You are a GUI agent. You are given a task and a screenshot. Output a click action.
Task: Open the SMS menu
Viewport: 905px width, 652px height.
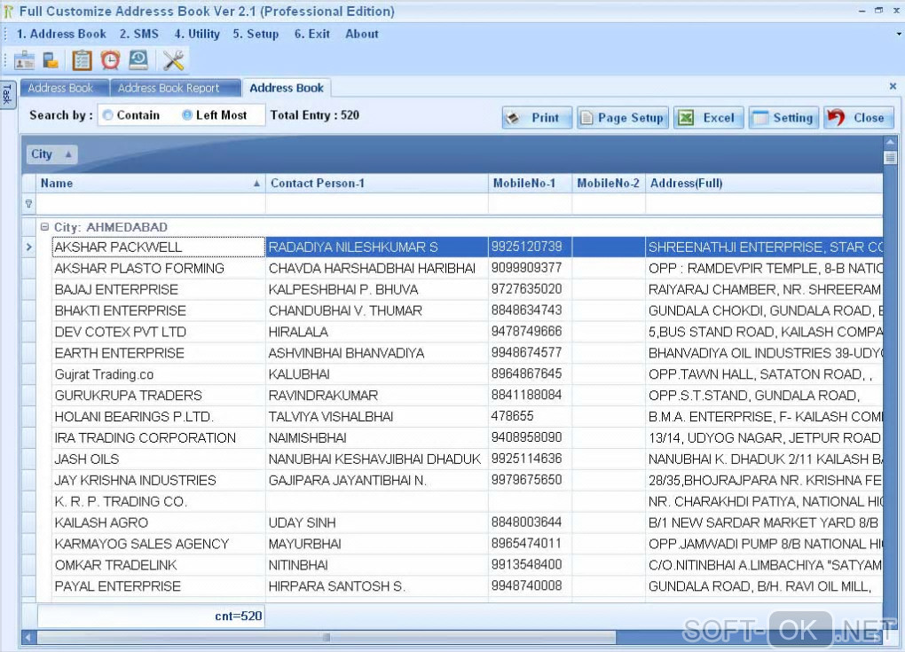click(x=139, y=34)
